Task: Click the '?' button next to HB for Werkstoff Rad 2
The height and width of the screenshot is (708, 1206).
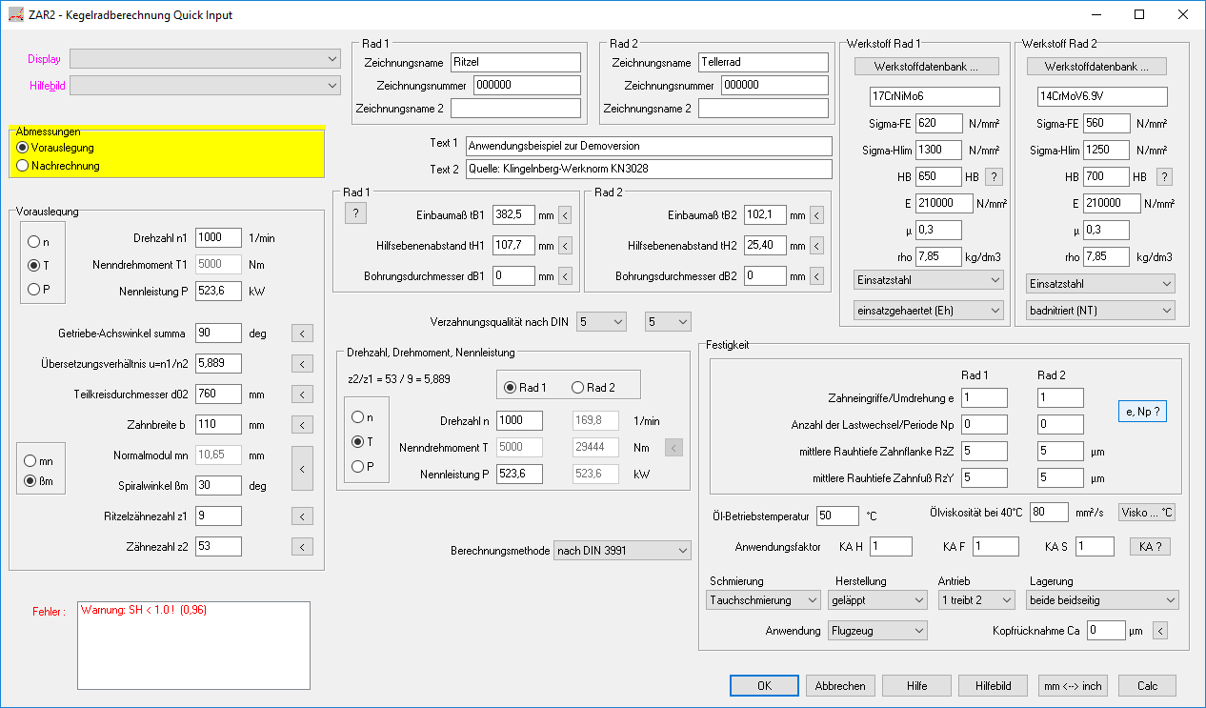Action: 1163,176
